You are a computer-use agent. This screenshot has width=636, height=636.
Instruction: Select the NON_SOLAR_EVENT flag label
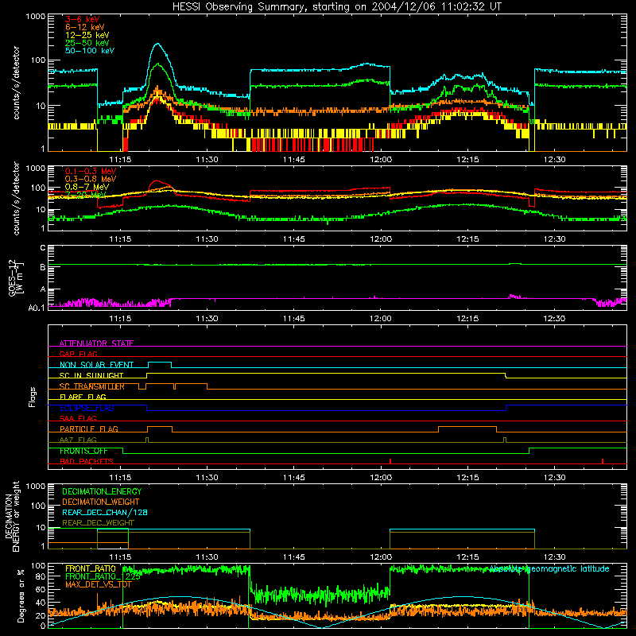[x=96, y=365]
